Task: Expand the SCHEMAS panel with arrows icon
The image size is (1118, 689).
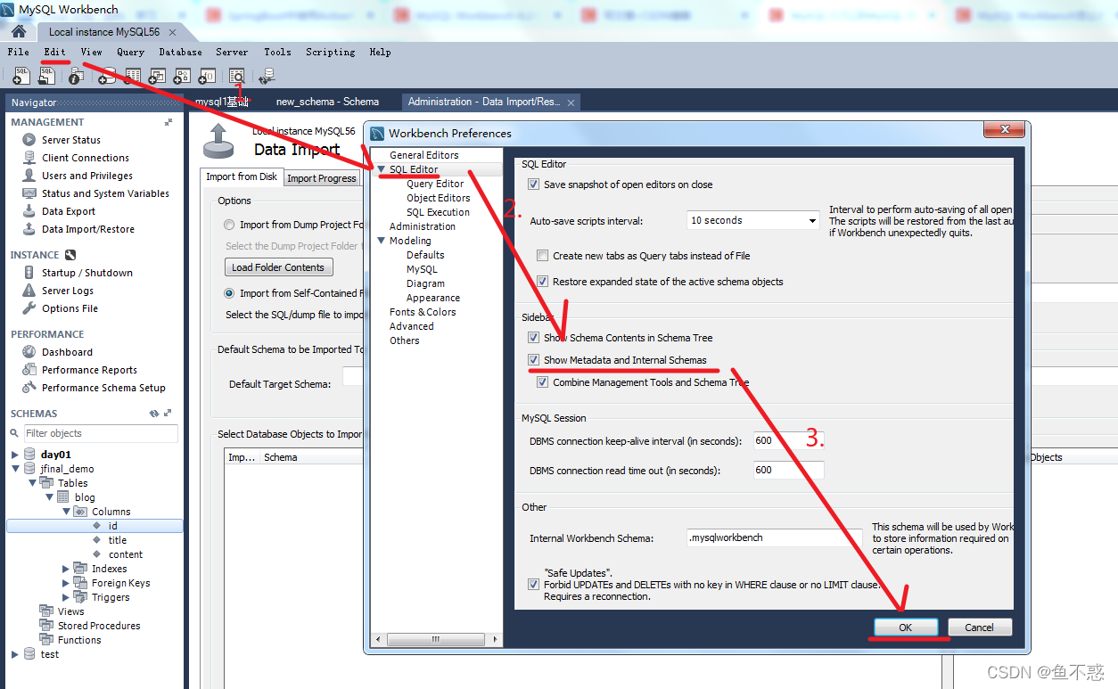Action: coord(168,414)
